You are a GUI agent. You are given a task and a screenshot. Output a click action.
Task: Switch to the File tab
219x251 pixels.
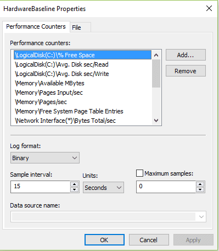pyautogui.click(x=80, y=28)
